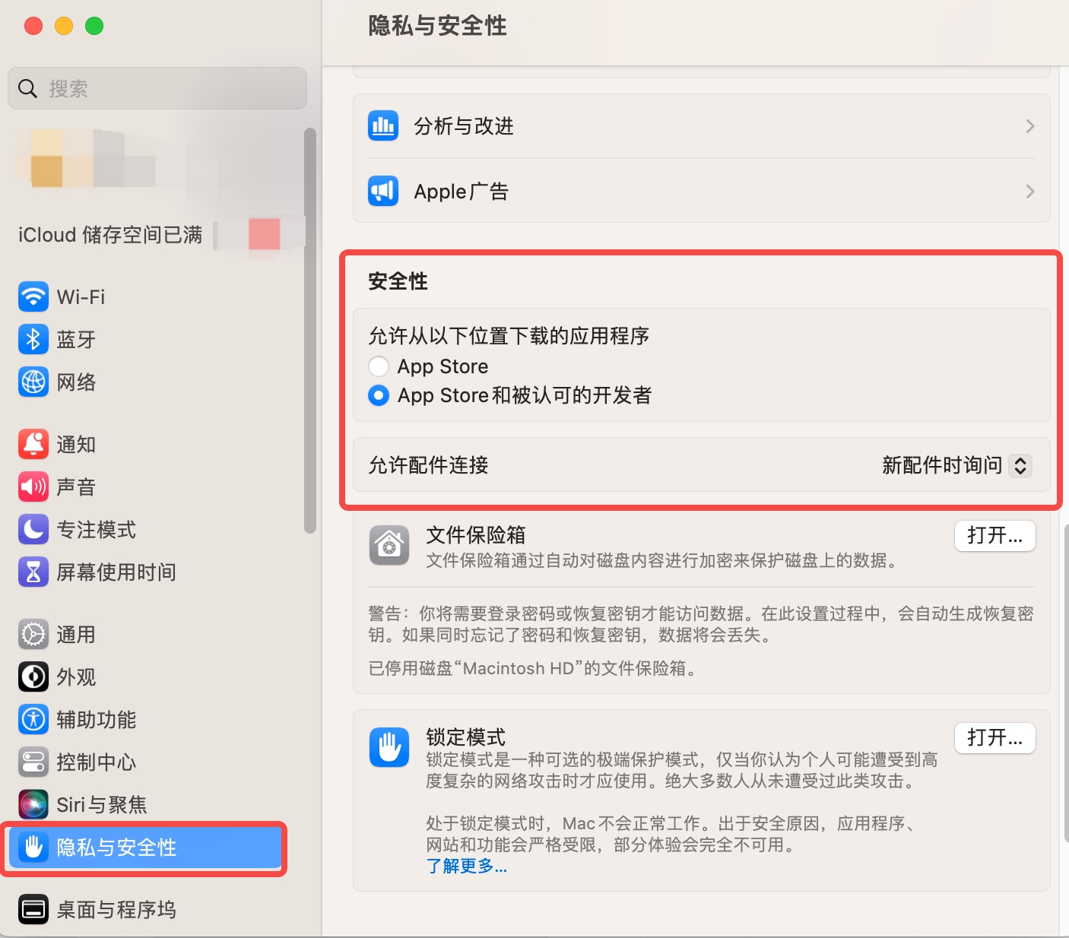1069x938 pixels.
Task: Click the sidebar vertical scrollbar
Action: point(309,331)
